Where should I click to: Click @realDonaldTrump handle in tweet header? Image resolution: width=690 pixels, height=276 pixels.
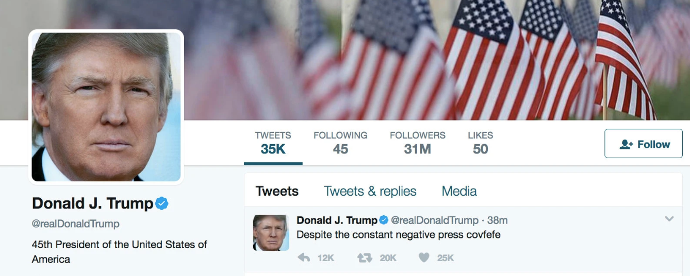click(x=435, y=220)
